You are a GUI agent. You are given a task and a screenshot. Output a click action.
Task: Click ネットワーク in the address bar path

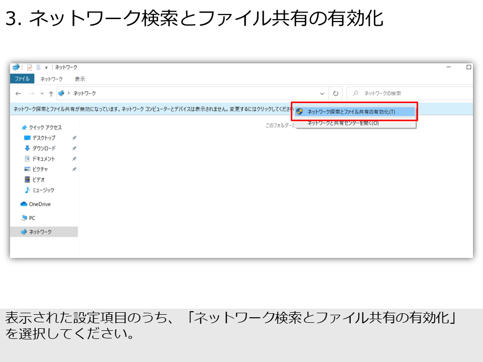pos(85,94)
